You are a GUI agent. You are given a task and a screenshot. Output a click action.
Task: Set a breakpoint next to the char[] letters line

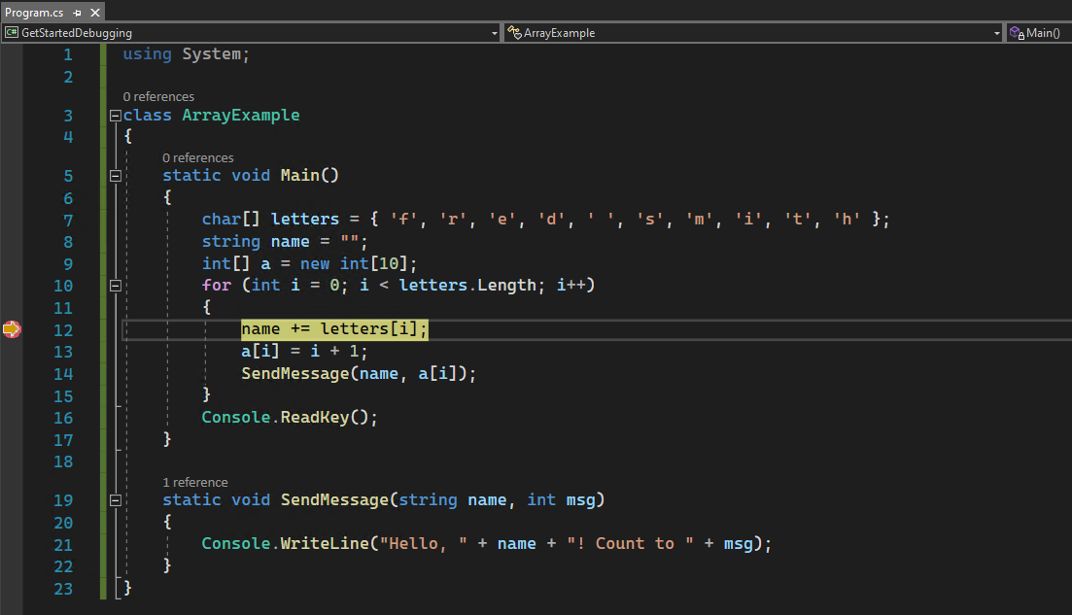[12, 219]
